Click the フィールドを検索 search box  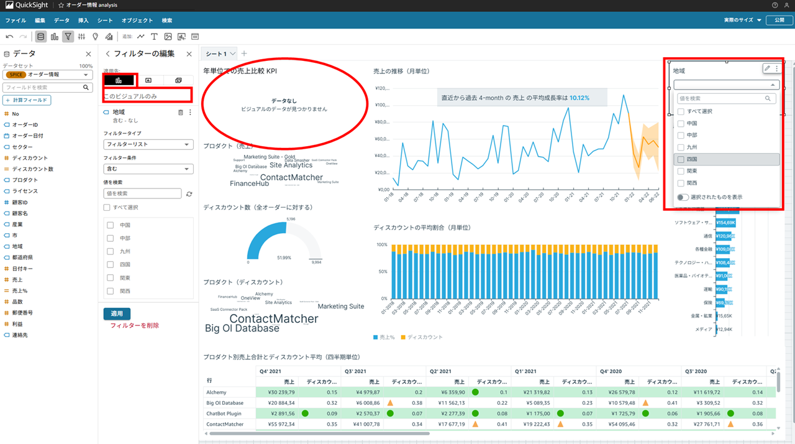pos(48,88)
